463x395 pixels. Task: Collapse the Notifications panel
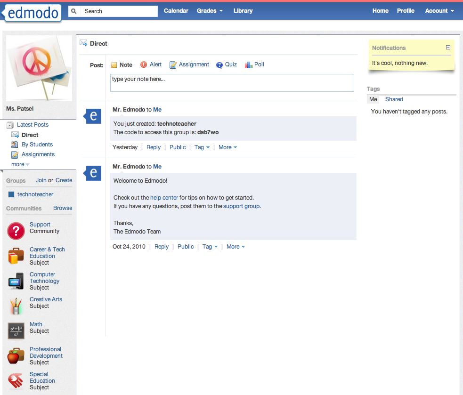point(448,47)
